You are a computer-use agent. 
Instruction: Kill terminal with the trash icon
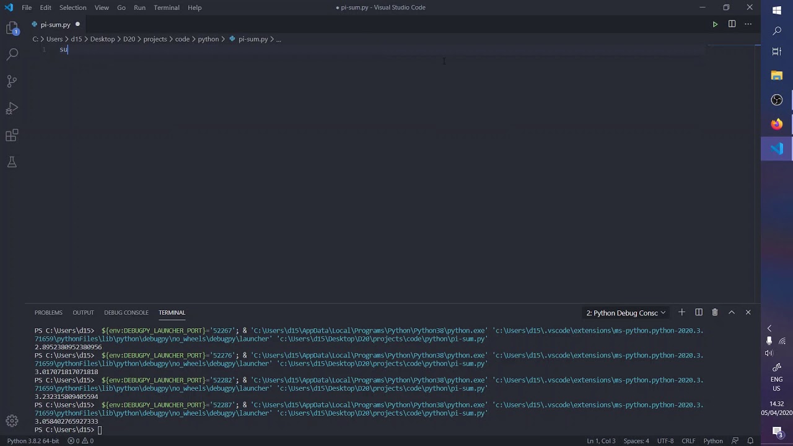pyautogui.click(x=715, y=313)
